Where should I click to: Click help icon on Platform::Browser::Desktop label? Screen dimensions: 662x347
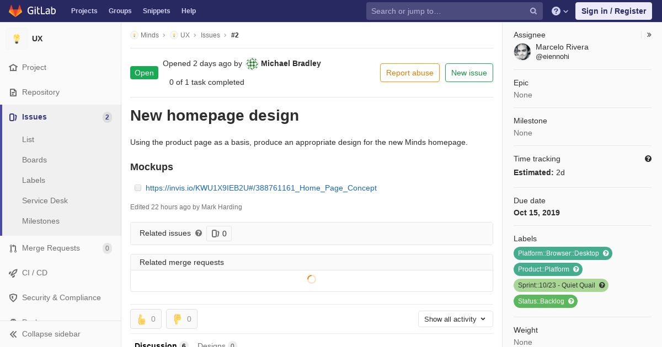(606, 253)
